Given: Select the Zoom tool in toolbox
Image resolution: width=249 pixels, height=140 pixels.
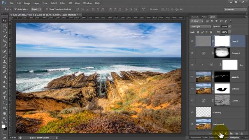Looking at the screenshot, I should 4,118.
